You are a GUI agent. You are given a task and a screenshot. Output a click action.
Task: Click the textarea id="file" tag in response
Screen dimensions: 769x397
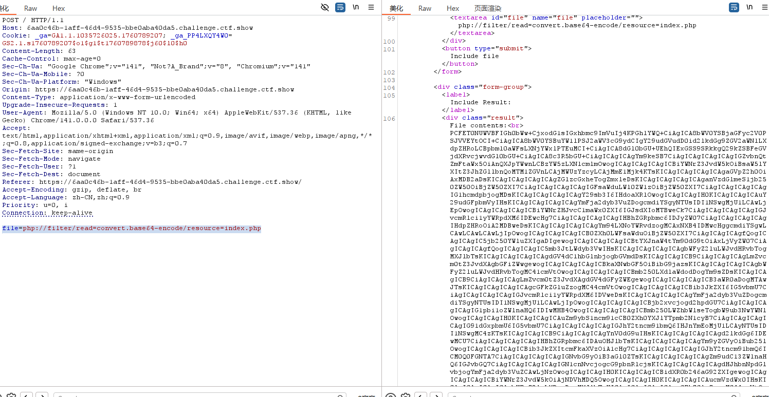[546, 17]
